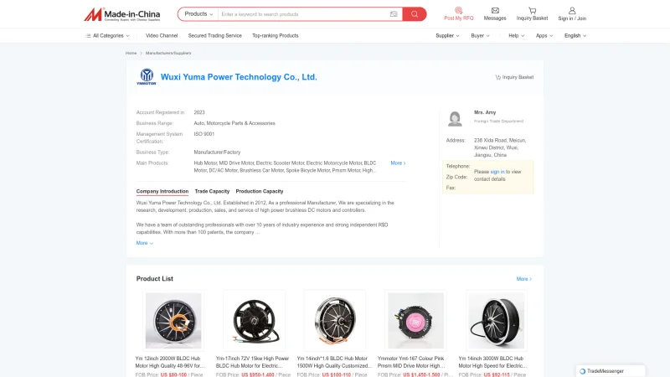
Task: Click 'Manufacturer/Factory' business type text
Action: [217, 152]
